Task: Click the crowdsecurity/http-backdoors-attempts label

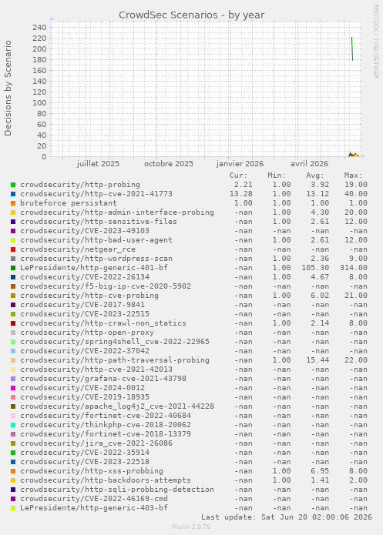Action: point(106,480)
